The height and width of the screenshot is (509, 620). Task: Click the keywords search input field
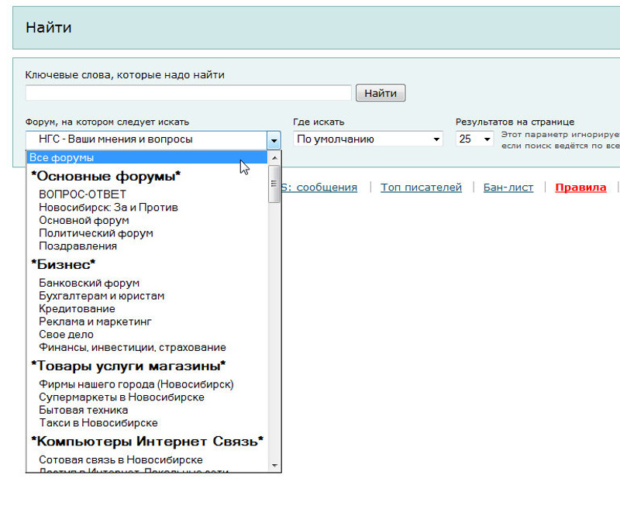click(x=188, y=93)
